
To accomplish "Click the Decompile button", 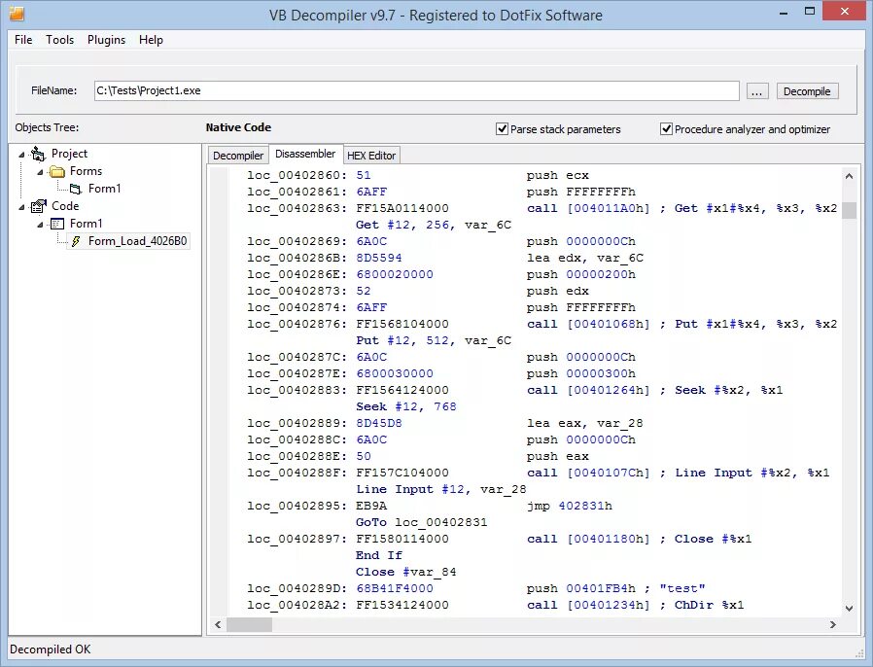I will click(x=807, y=91).
